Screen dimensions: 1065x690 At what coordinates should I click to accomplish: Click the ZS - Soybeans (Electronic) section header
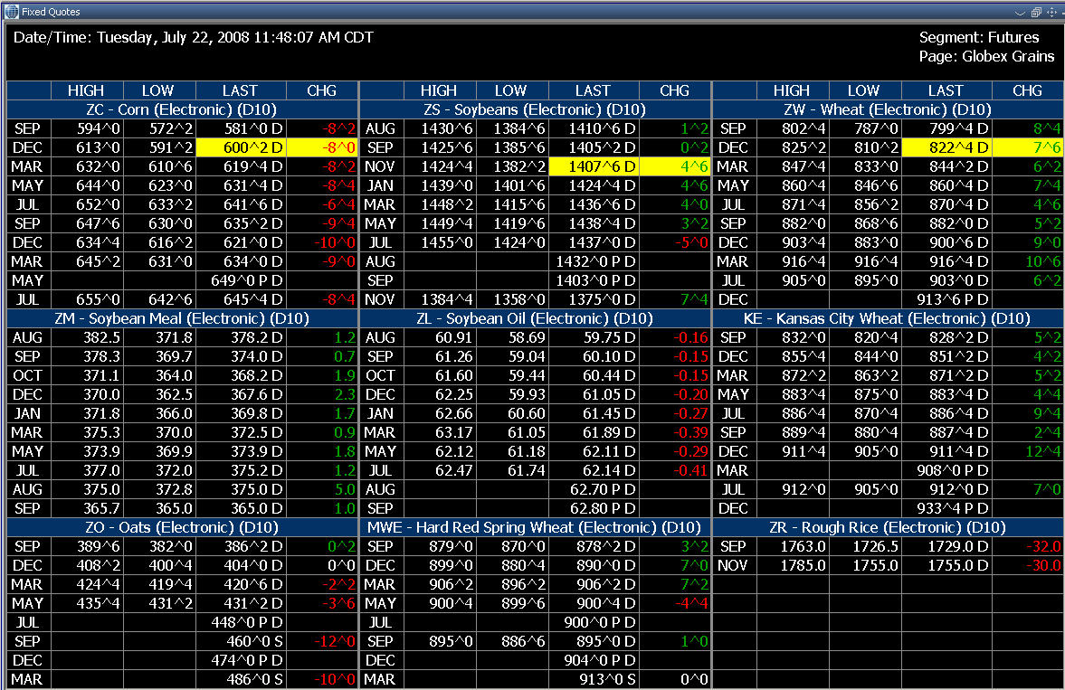coord(535,109)
